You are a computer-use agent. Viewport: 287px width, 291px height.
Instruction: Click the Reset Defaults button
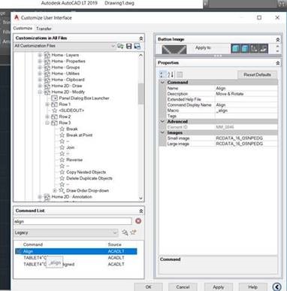click(x=257, y=74)
